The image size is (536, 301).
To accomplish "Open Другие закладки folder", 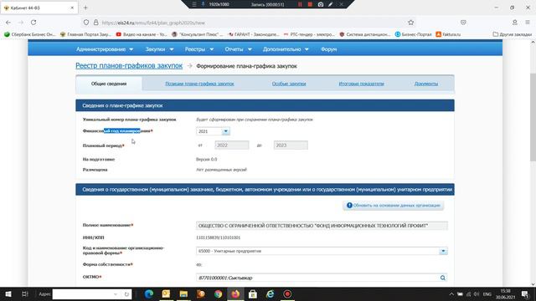I will 513,34.
